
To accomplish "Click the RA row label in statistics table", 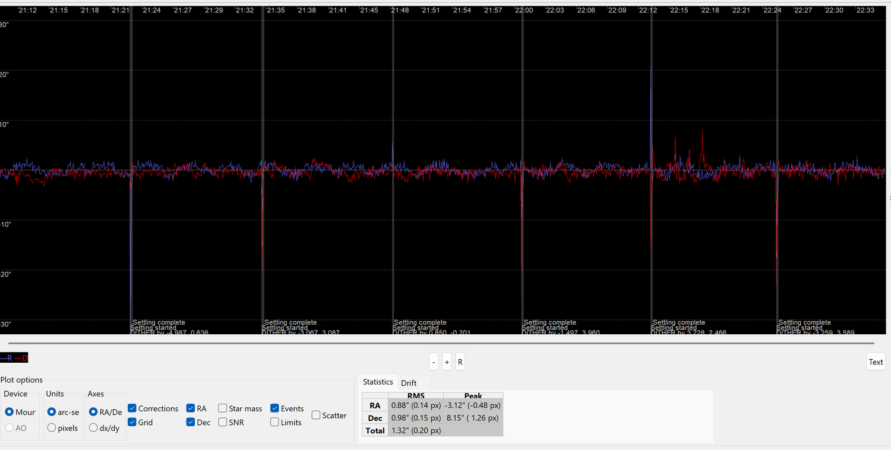I will pos(375,405).
